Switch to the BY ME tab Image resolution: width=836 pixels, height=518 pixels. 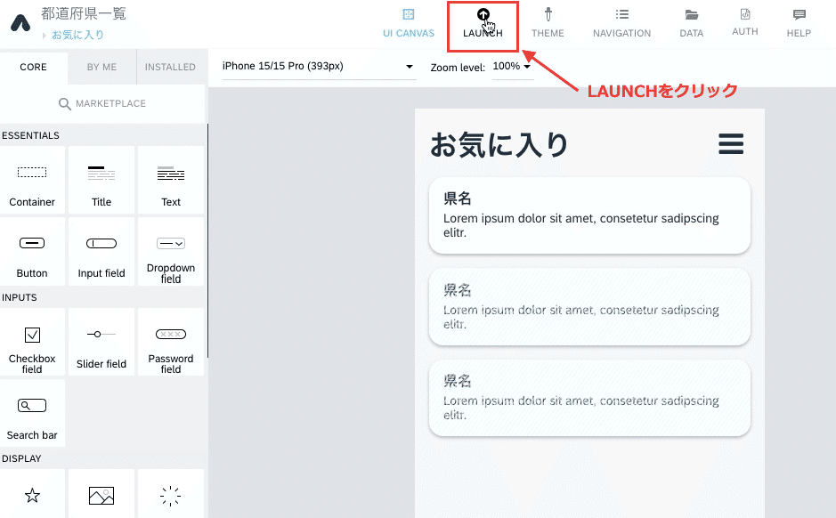tap(101, 67)
